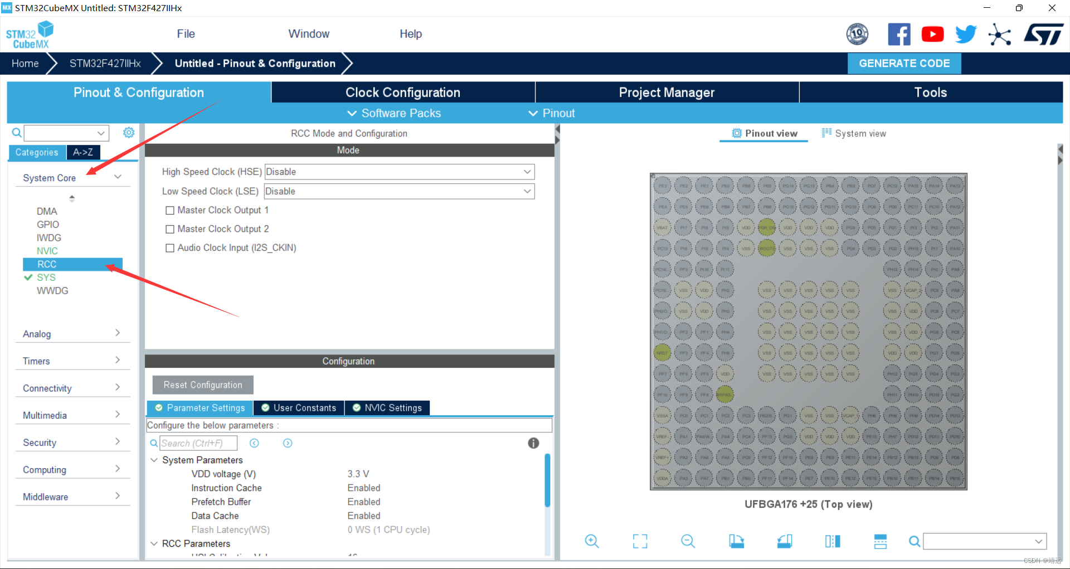
Task: Go to the Home breadcrumb
Action: (x=25, y=64)
